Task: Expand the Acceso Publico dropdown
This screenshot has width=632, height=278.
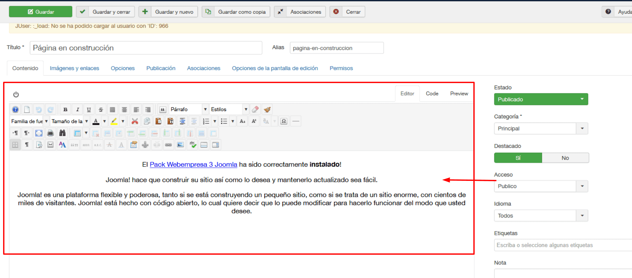Action: (541, 186)
